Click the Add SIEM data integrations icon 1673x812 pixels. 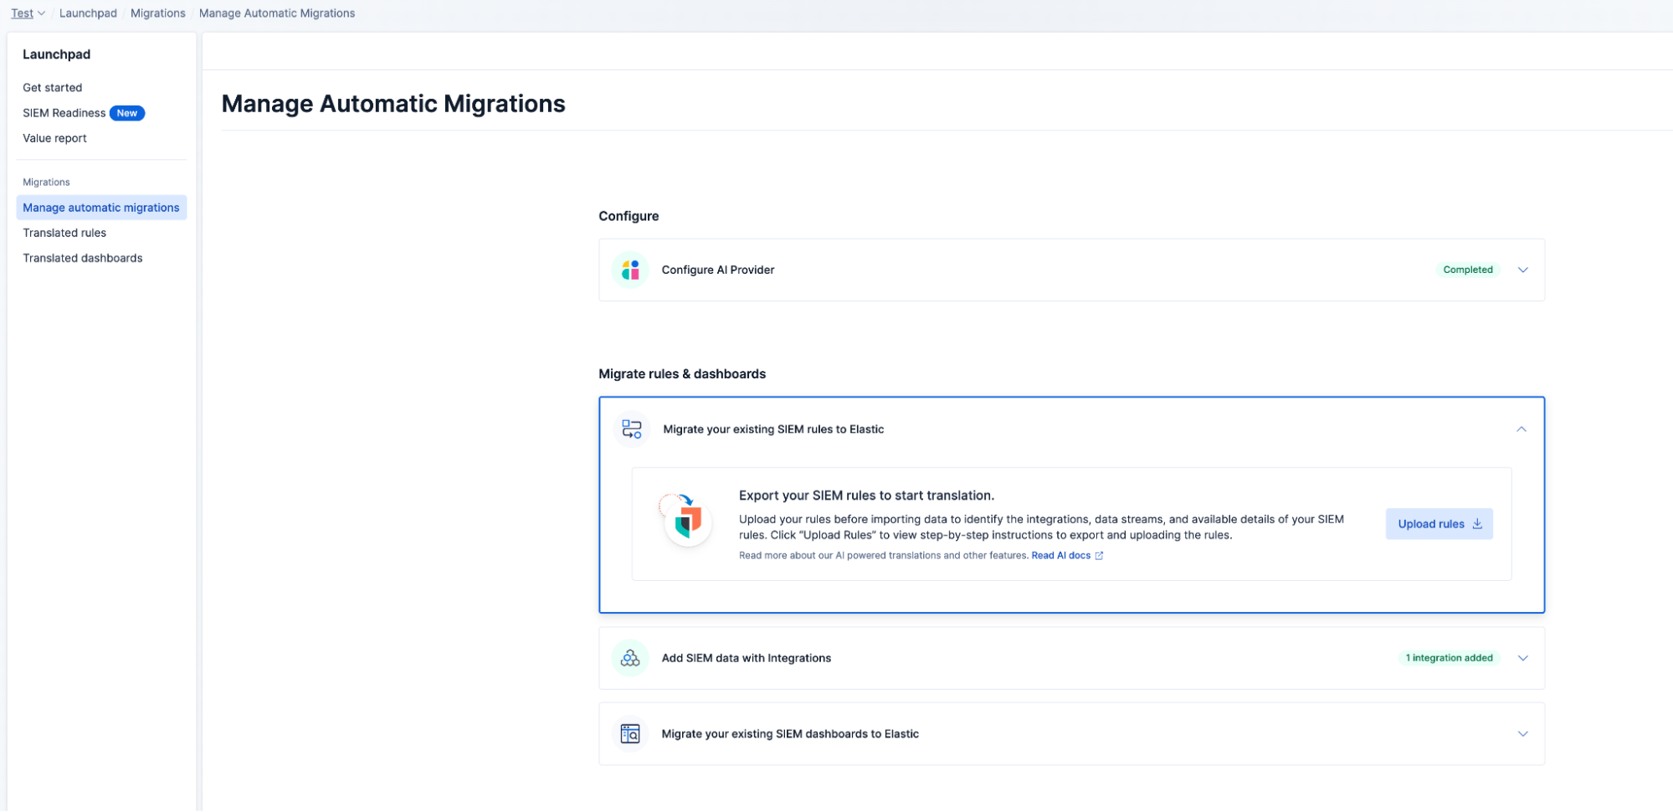tap(630, 658)
